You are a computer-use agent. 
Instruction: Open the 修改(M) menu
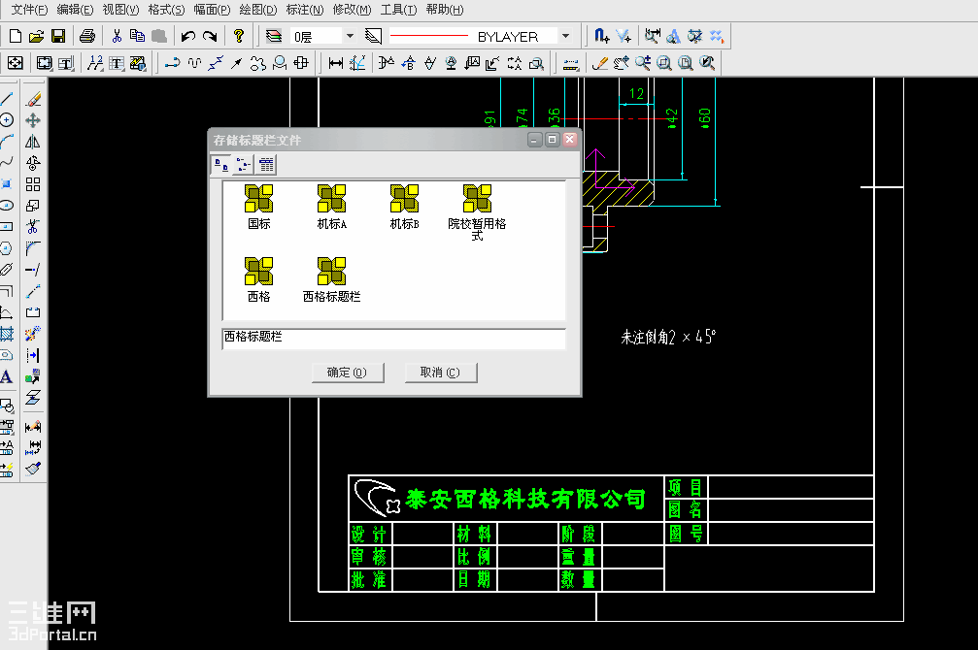[352, 10]
